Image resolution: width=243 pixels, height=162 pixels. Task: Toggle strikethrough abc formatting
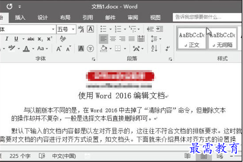pos(31,39)
